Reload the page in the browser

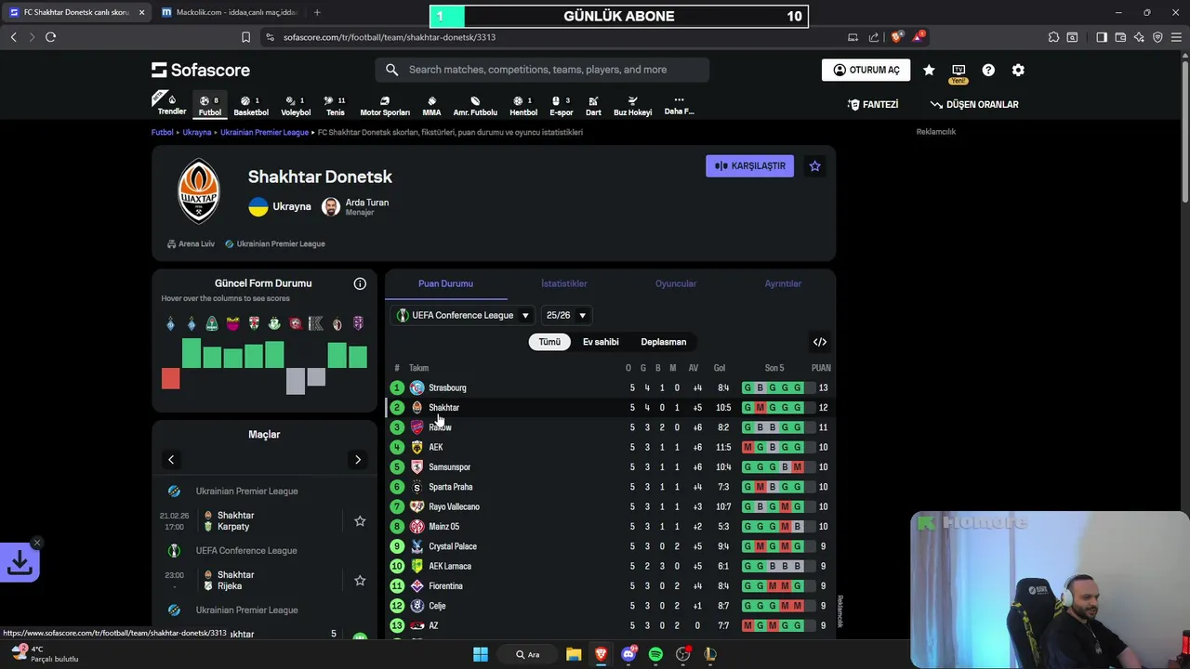[x=50, y=37]
